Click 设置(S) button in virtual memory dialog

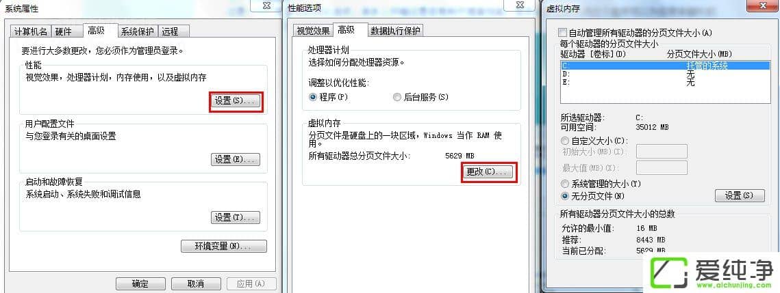click(x=740, y=195)
